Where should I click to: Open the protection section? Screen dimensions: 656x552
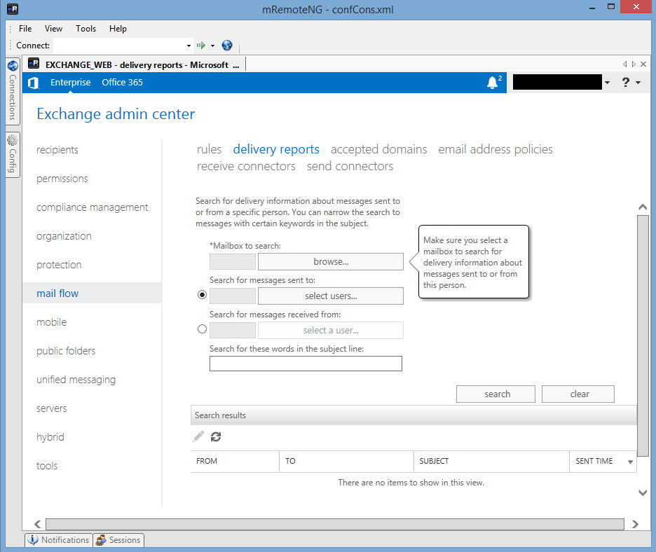coord(59,265)
